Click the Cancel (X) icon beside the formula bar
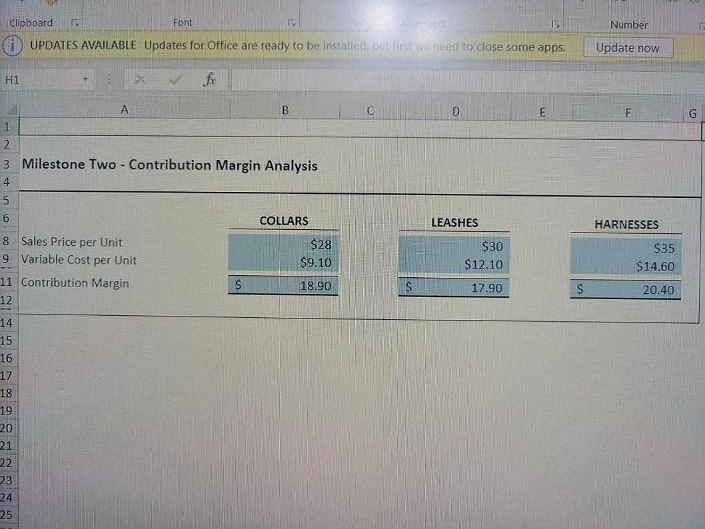 (x=141, y=79)
